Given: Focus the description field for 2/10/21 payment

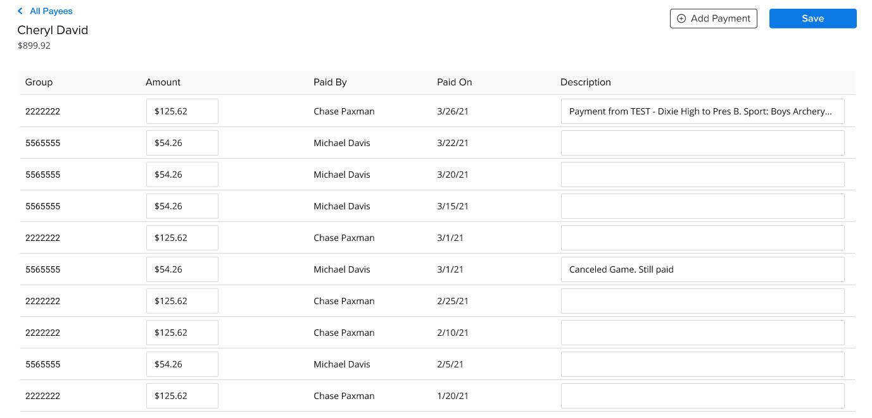Looking at the screenshot, I should 703,333.
